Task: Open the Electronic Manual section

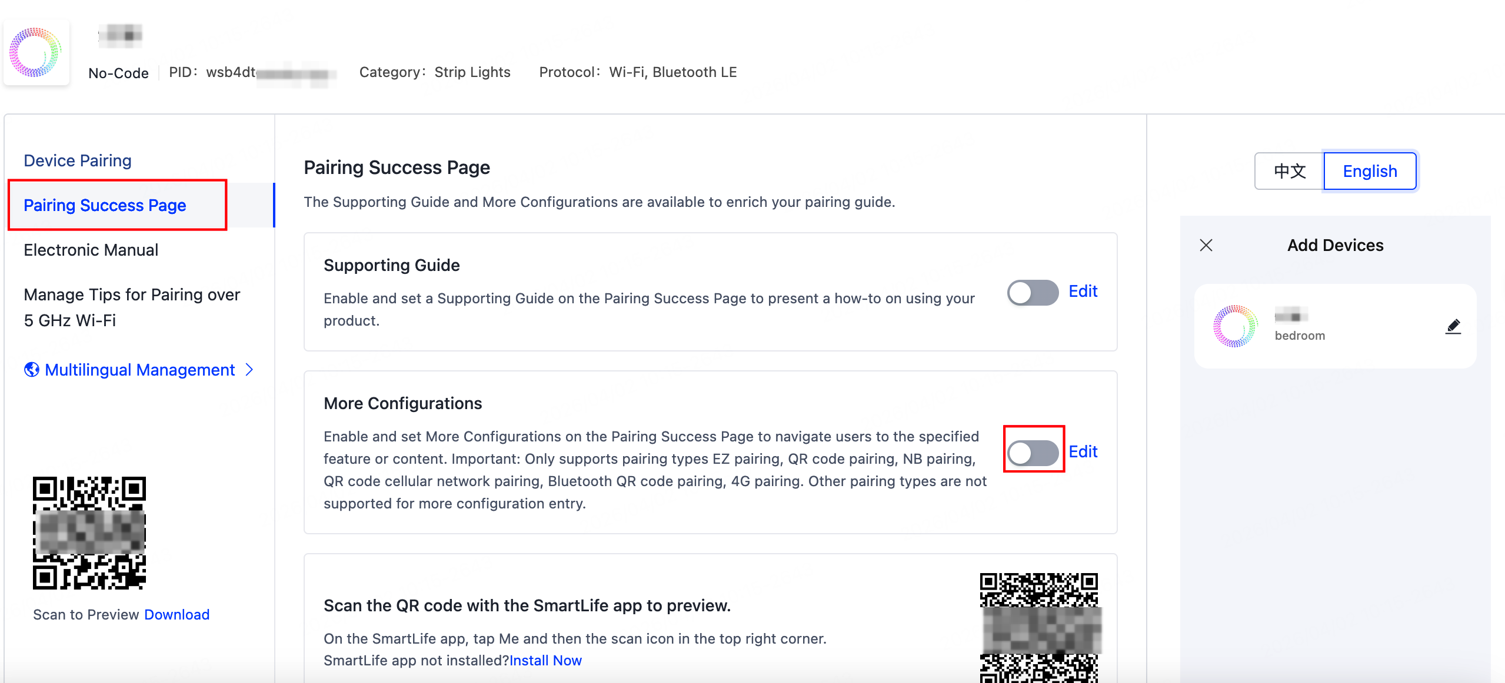Action: point(91,250)
